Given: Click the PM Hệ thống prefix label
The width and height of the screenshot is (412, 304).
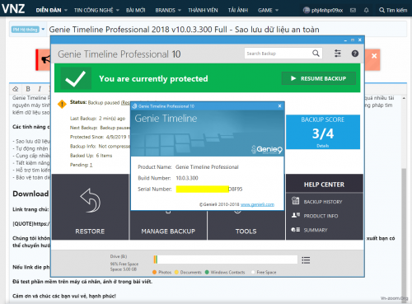Looking at the screenshot, I should coord(26,30).
